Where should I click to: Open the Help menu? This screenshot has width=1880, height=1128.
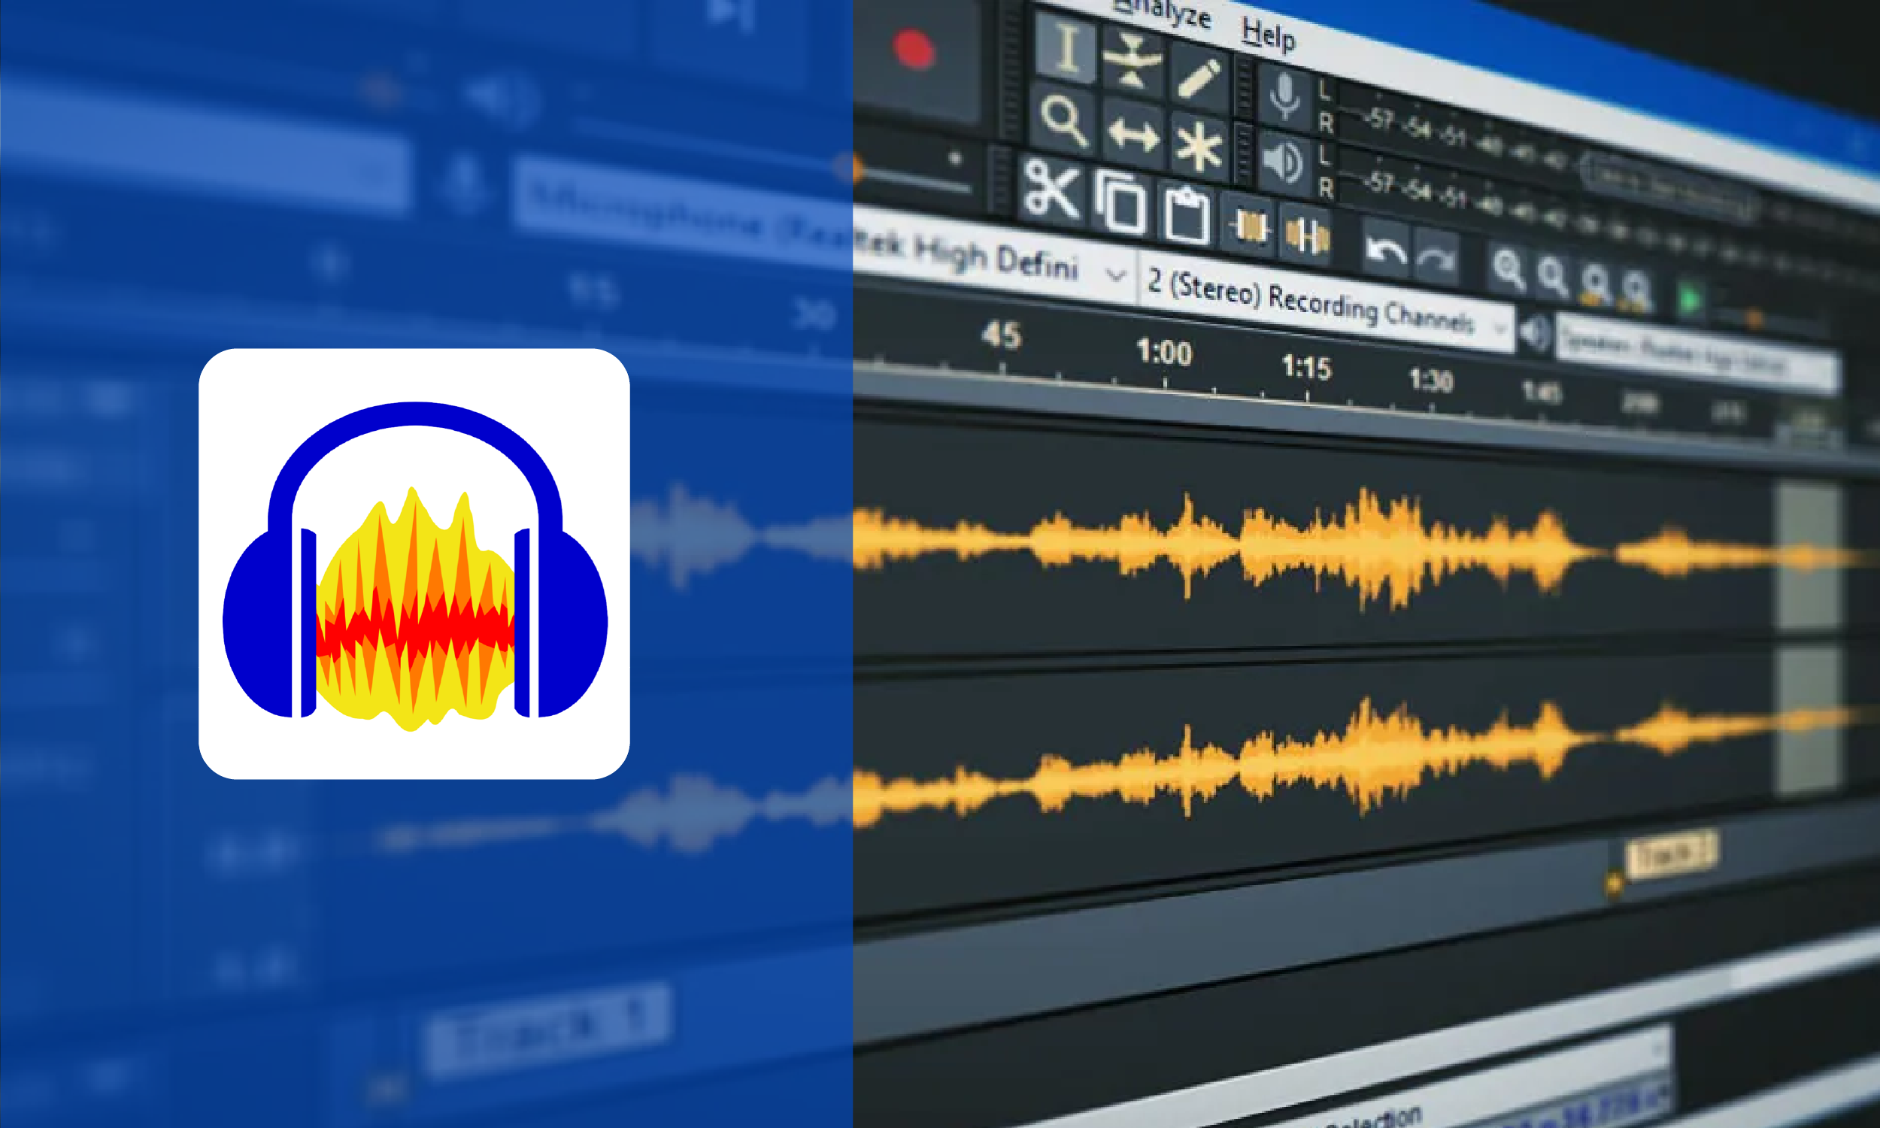pyautogui.click(x=1268, y=34)
